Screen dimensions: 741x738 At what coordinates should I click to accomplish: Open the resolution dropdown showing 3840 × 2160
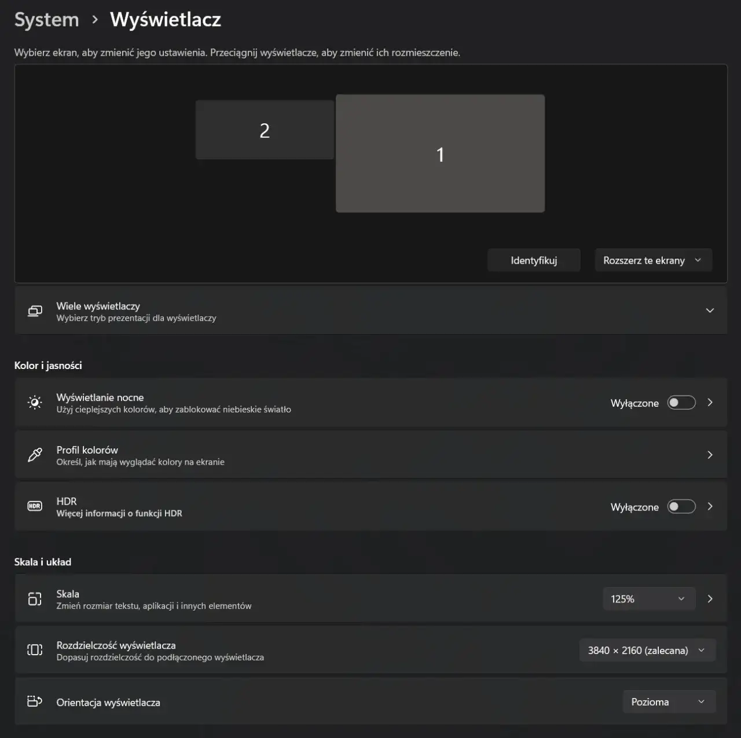pos(647,650)
